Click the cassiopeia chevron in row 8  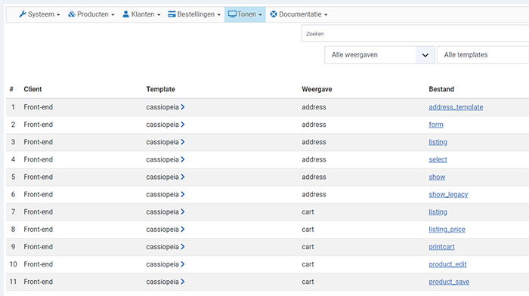183,230
